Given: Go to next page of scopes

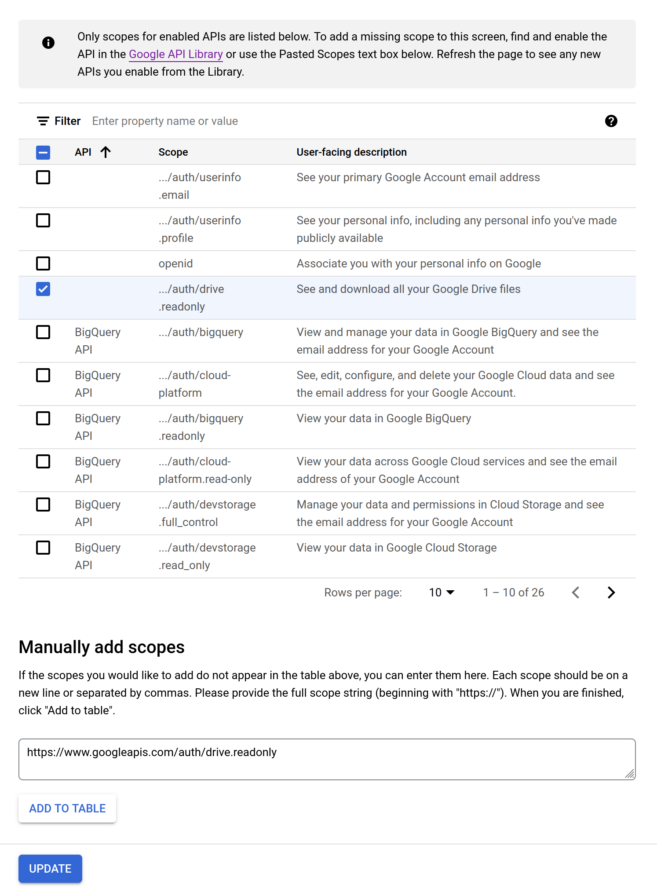Looking at the screenshot, I should 611,592.
